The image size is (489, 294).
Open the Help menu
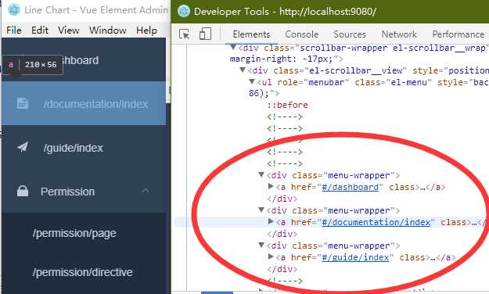click(146, 30)
